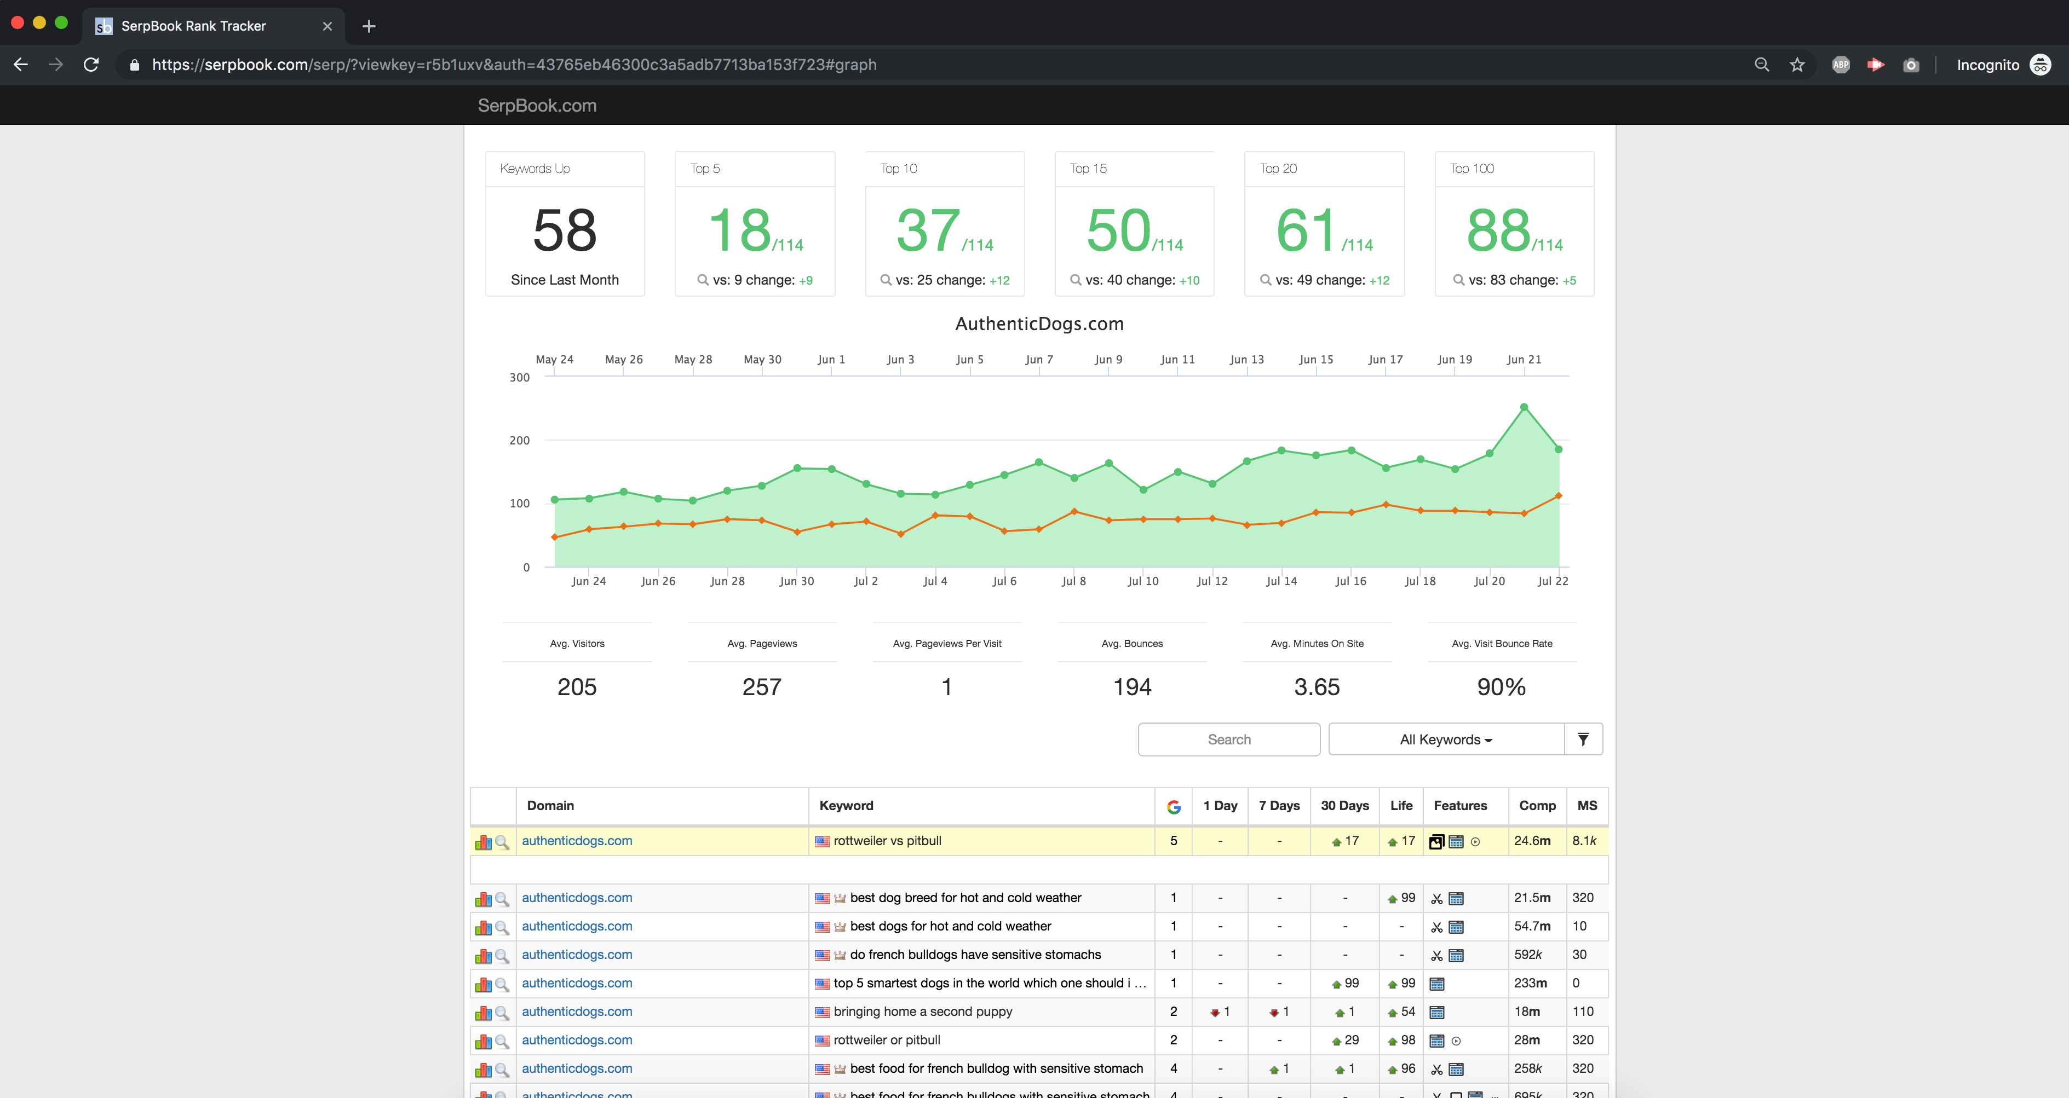Open authenticdogs.com link in rottweiler or pitbull row
The width and height of the screenshot is (2069, 1098).
pyautogui.click(x=577, y=1039)
